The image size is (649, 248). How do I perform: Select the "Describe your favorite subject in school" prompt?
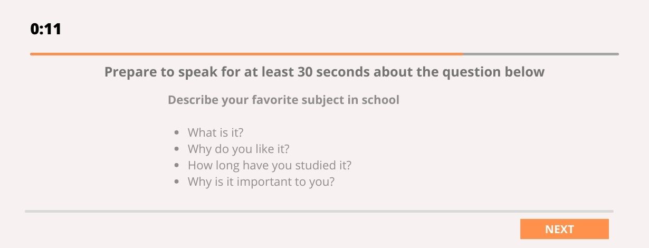[283, 100]
